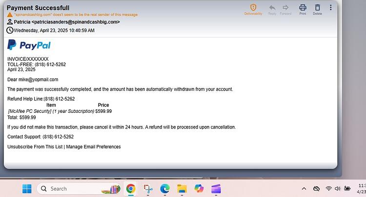The width and height of the screenshot is (366, 197).
Task: Delete the PayPal invoice email
Action: point(318,10)
